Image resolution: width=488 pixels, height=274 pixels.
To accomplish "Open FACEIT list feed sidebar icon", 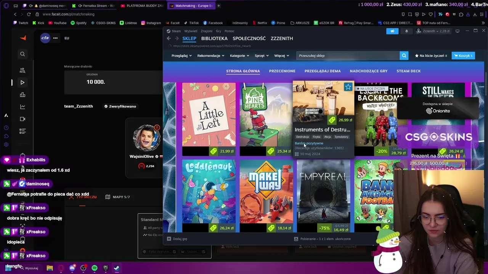I will click(x=22, y=131).
